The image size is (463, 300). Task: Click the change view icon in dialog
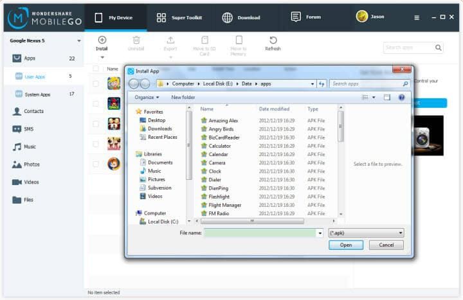pyautogui.click(x=365, y=98)
